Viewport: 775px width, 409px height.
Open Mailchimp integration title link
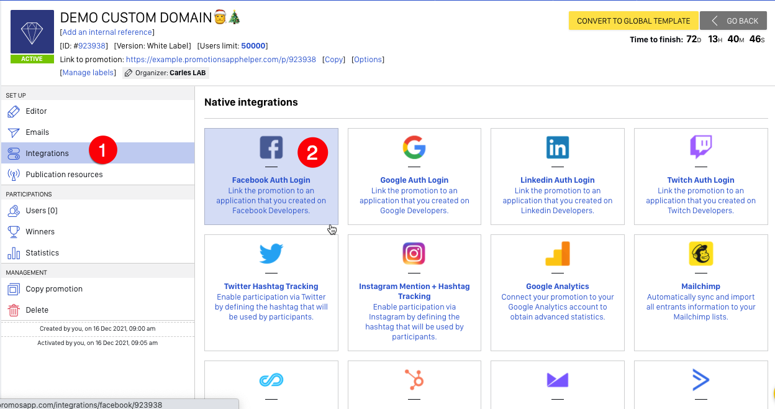(701, 287)
